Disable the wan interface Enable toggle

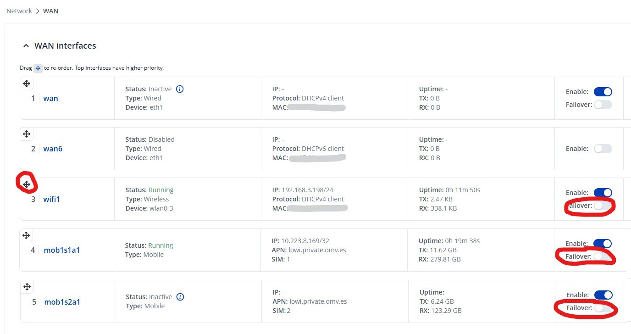tap(603, 92)
